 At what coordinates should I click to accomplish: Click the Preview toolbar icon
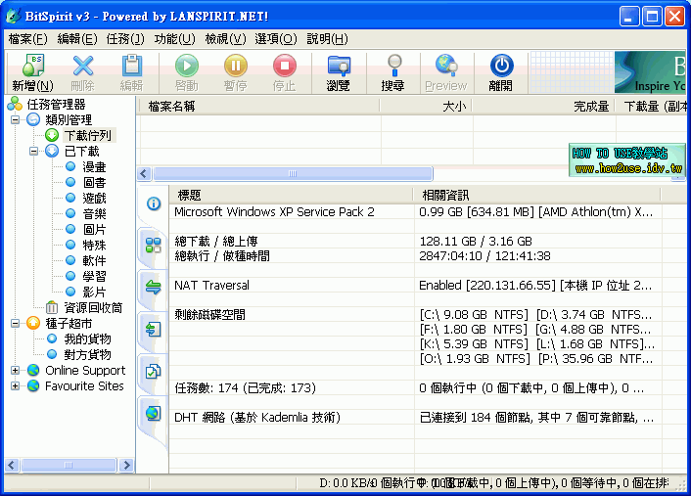446,65
